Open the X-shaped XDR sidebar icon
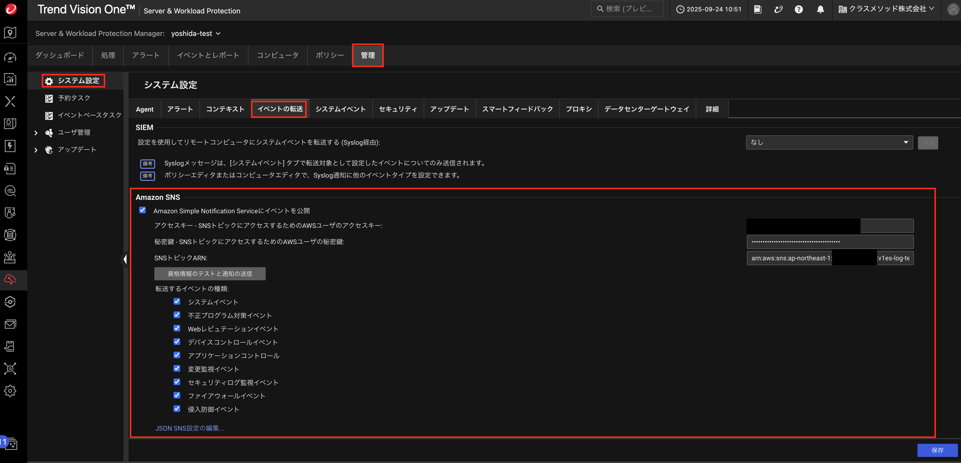This screenshot has height=463, width=961. [10, 101]
